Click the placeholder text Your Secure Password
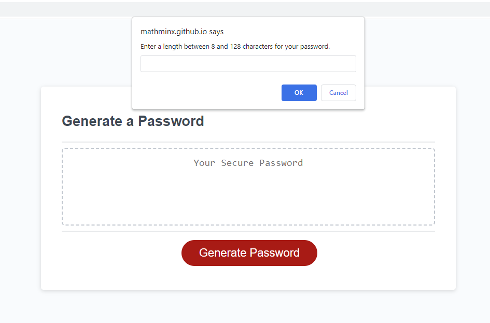Image resolution: width=490 pixels, height=323 pixels. tap(248, 162)
